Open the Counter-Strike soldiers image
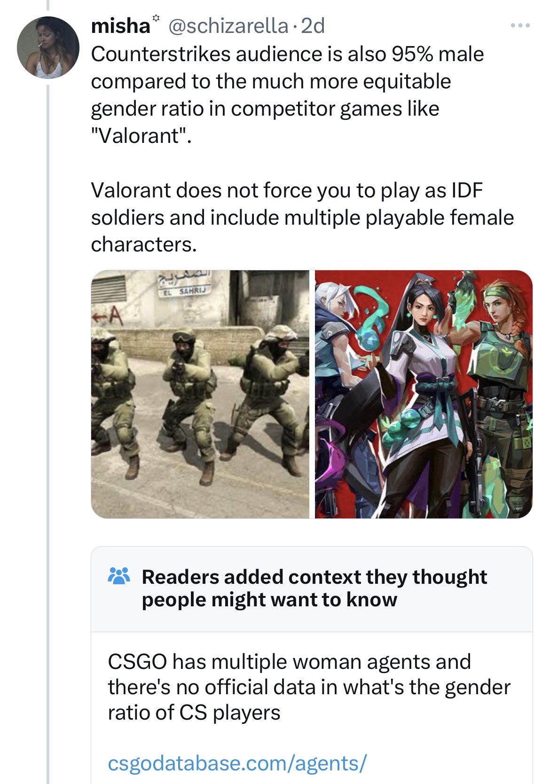This screenshot has height=784, width=550. pos(200,394)
